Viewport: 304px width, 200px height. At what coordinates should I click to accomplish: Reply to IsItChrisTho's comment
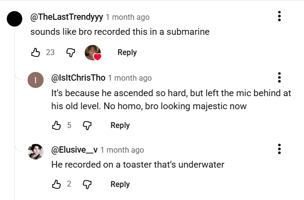120,126
